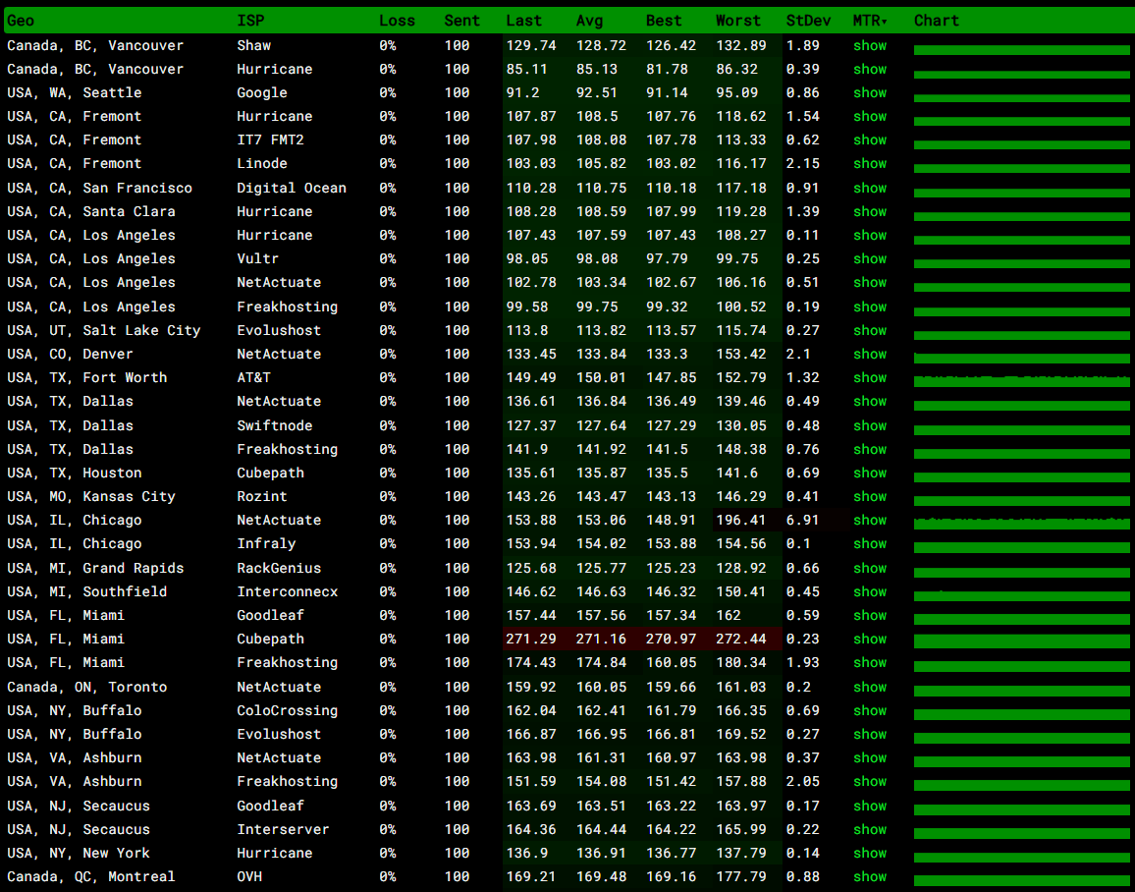Show MTR for Salt Lake City Evolushost
This screenshot has width=1135, height=892.
click(x=869, y=331)
